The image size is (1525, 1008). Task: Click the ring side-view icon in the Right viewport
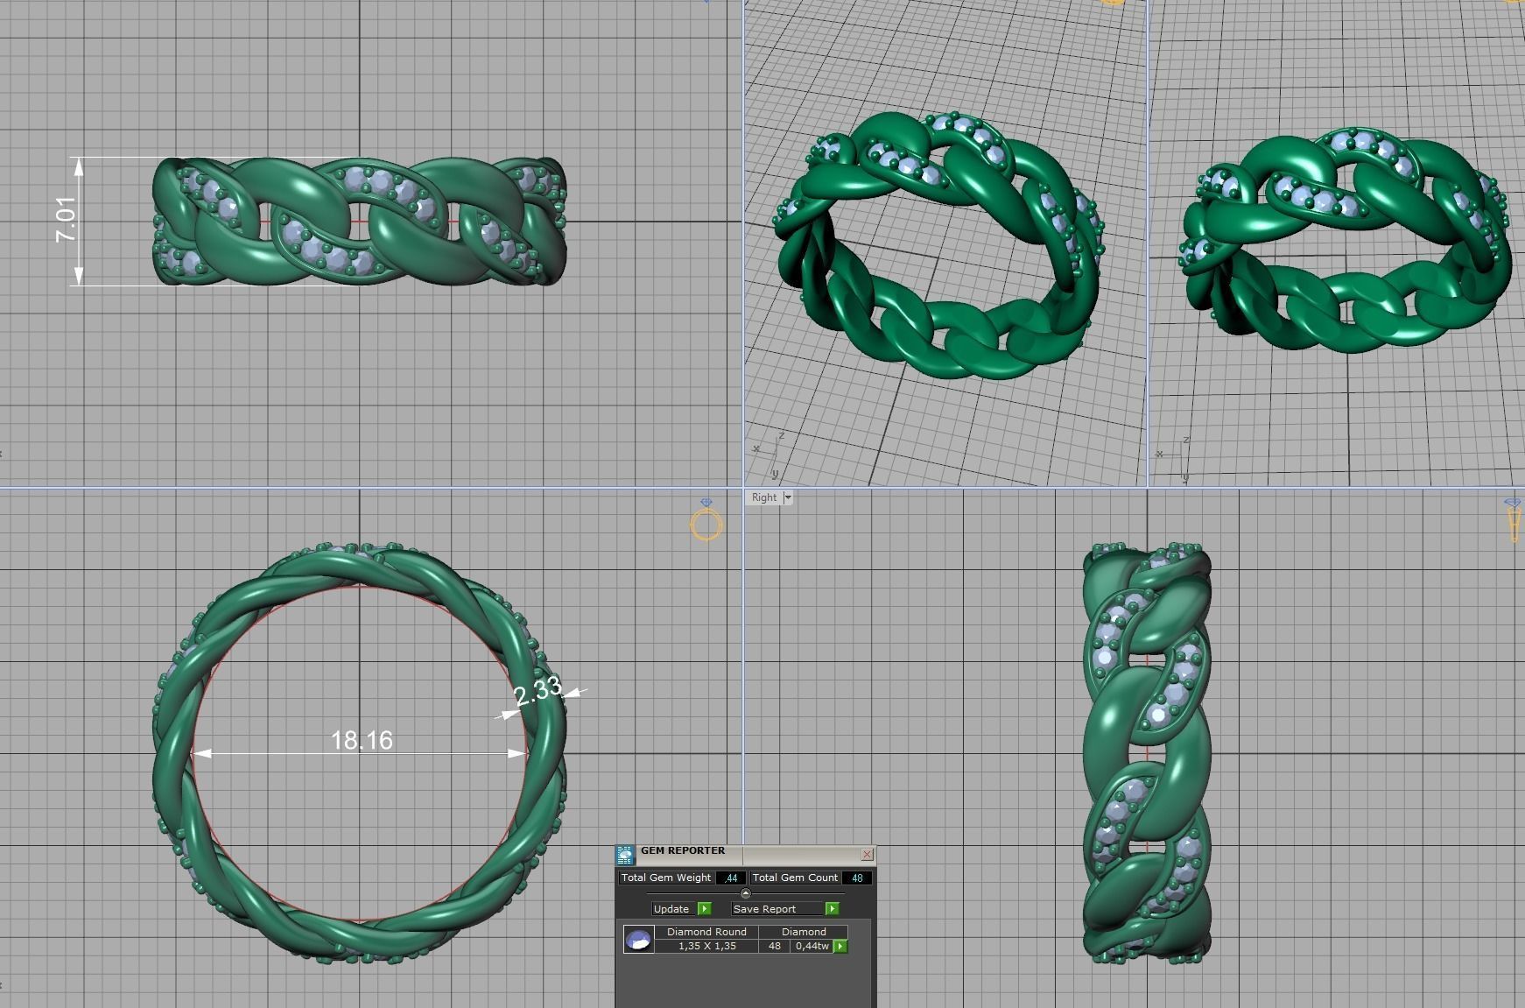coord(1513,520)
